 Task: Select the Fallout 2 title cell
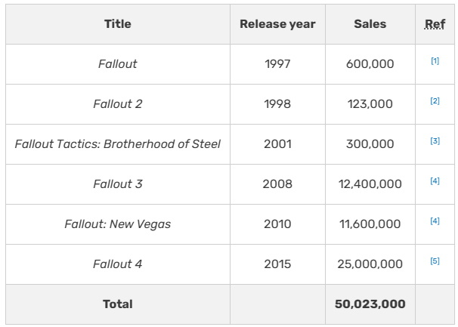118,104
